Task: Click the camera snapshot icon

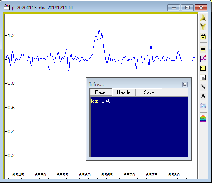Action: 203,106
